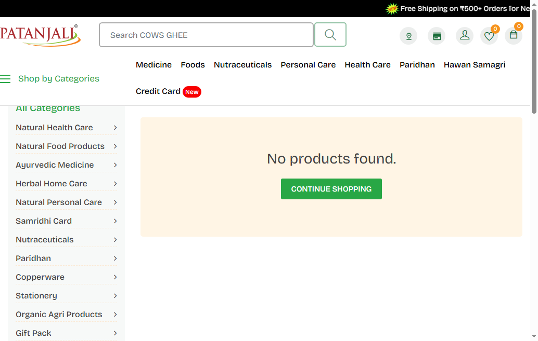Image resolution: width=538 pixels, height=341 pixels.
Task: Select Nutraceuticals sidebar category
Action: [x=45, y=240]
